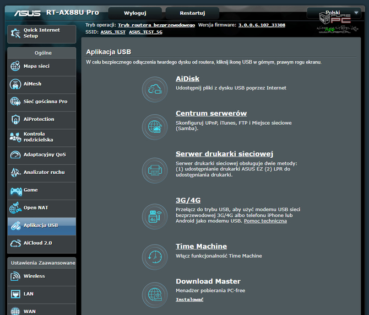Click the 3G/4G USB modem circle icon
This screenshot has height=315, width=369.
[155, 216]
